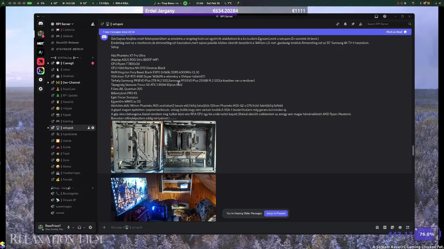
Task: Join the Beszélgetés voice channel
Action: click(72, 194)
